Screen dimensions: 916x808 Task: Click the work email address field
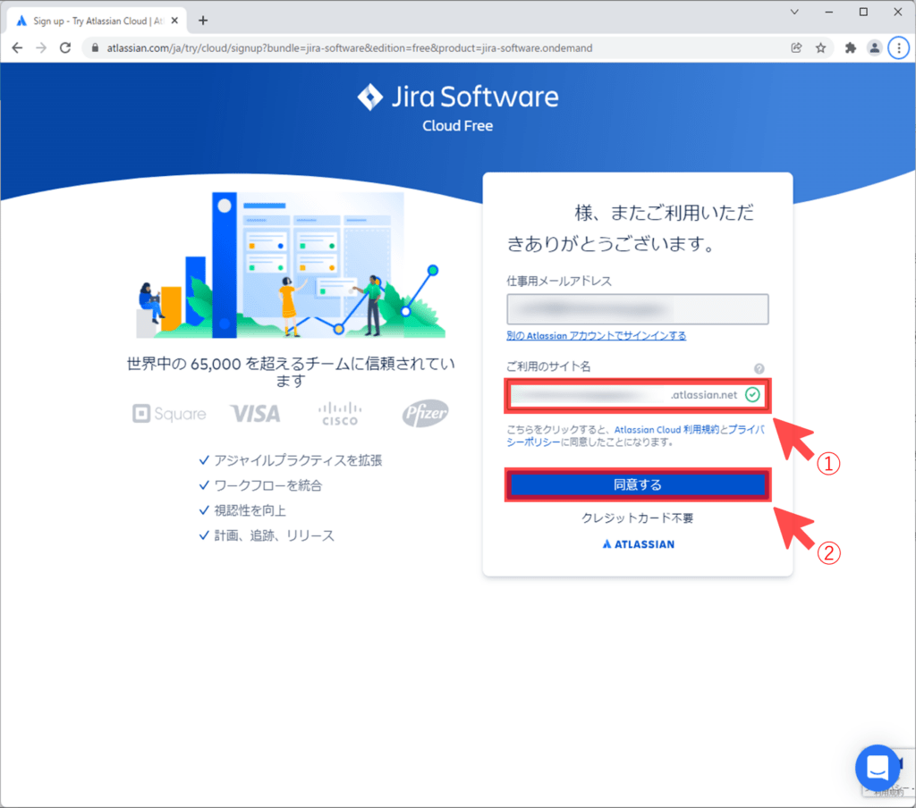pos(638,309)
